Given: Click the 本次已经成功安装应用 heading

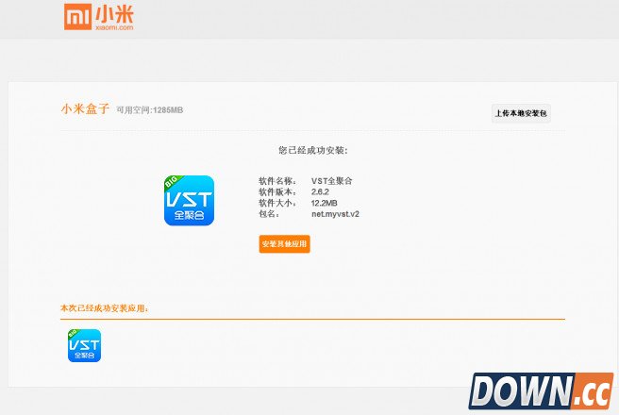Looking at the screenshot, I should (x=104, y=308).
